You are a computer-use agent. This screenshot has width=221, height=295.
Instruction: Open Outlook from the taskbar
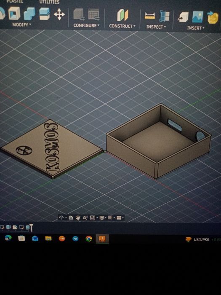35,239
